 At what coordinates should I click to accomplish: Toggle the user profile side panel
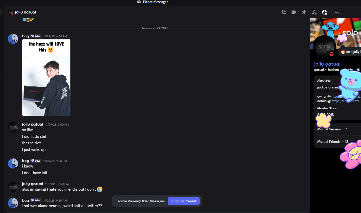pos(324,12)
